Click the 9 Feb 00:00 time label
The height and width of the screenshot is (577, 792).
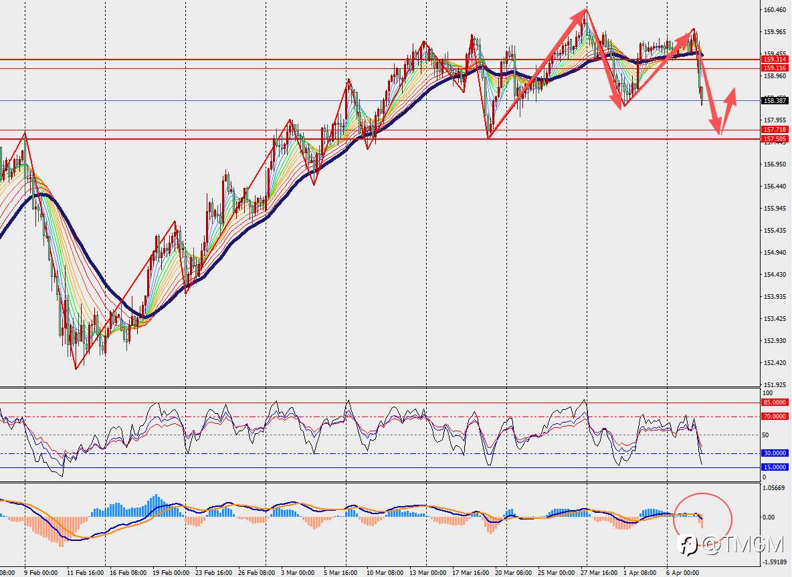pos(41,572)
